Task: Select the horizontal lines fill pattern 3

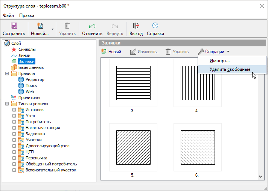Action: pyautogui.click(x=133, y=83)
